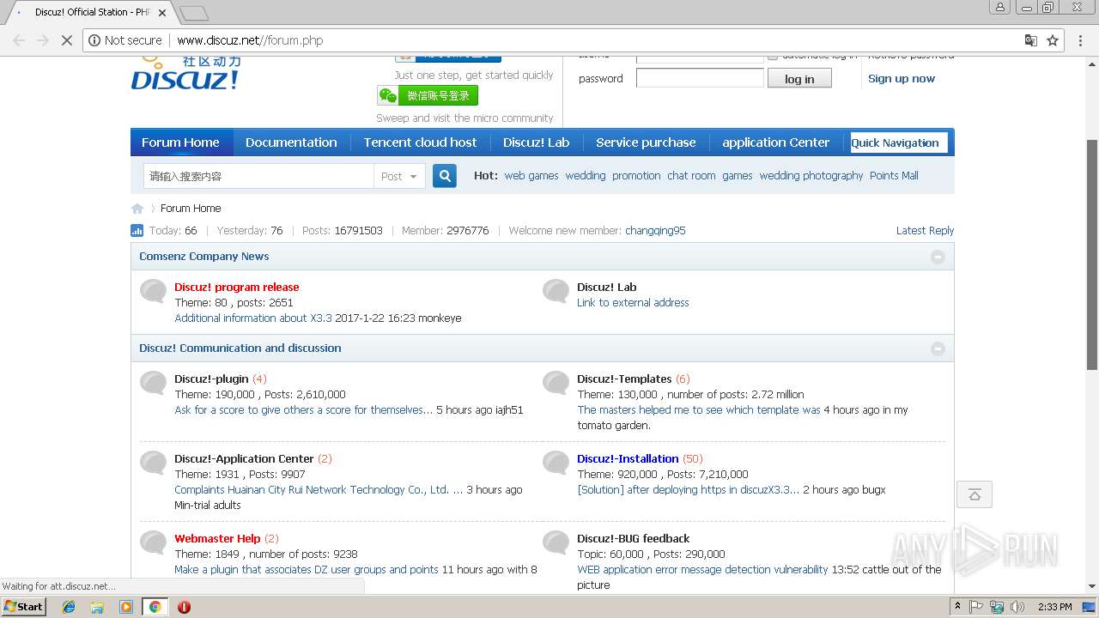Open the Documentation menu item
This screenshot has width=1099, height=618.
(x=291, y=142)
